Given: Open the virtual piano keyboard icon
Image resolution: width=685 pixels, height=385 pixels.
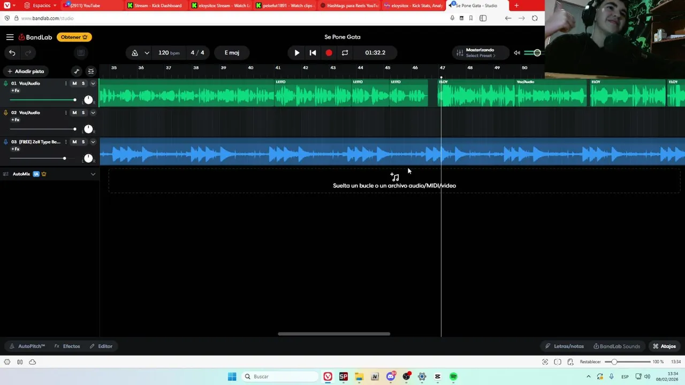Looking at the screenshot, I should pos(81,52).
